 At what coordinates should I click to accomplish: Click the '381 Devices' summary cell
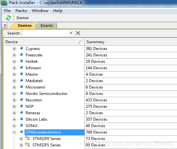tap(131, 48)
